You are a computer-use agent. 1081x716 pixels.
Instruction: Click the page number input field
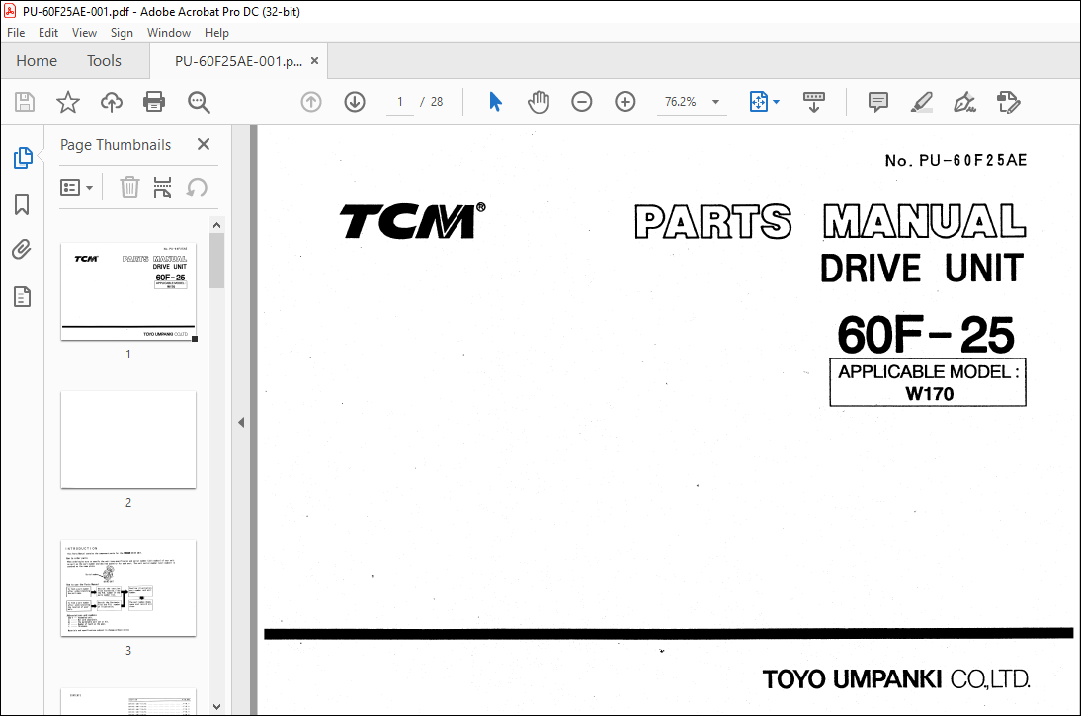400,102
